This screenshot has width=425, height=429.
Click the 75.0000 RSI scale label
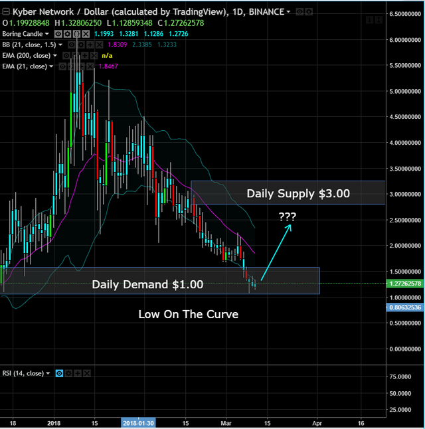click(400, 377)
